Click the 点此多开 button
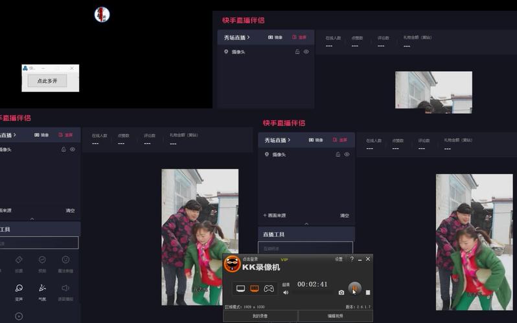Image resolution: width=517 pixels, height=323 pixels. pyautogui.click(x=47, y=81)
